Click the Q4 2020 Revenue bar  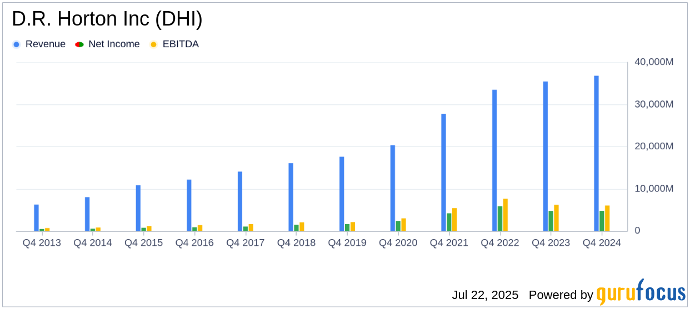(393, 188)
